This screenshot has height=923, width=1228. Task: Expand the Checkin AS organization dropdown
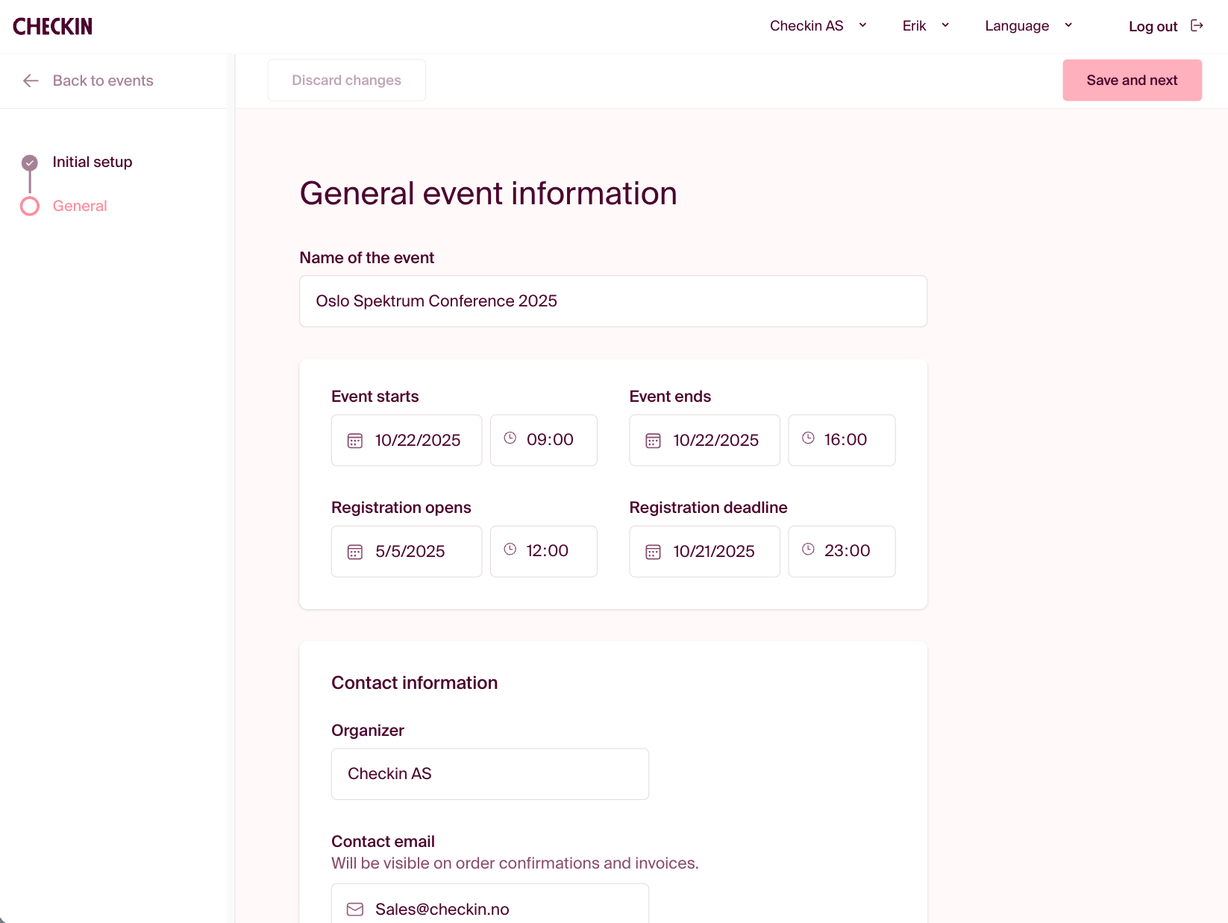click(x=818, y=26)
